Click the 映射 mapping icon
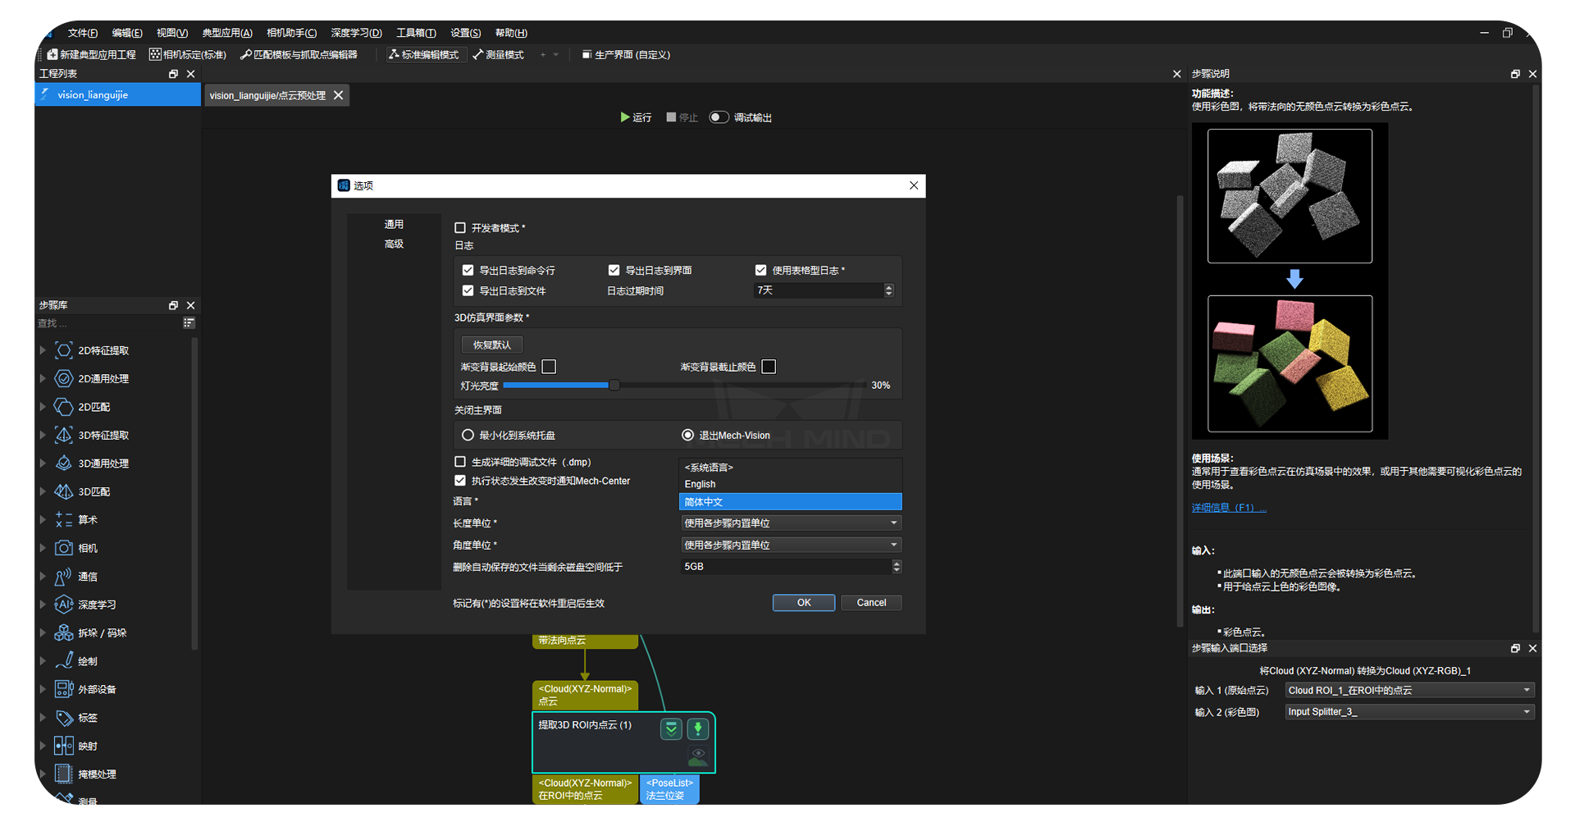This screenshot has width=1575, height=822. point(63,746)
